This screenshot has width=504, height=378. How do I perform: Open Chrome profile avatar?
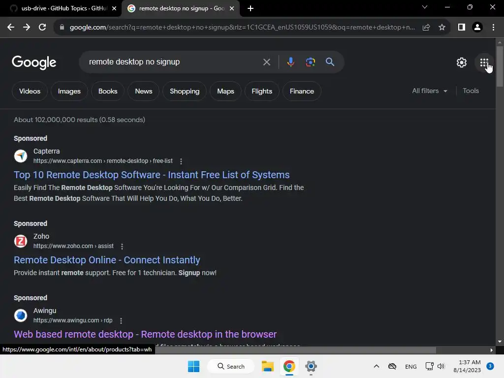click(477, 27)
